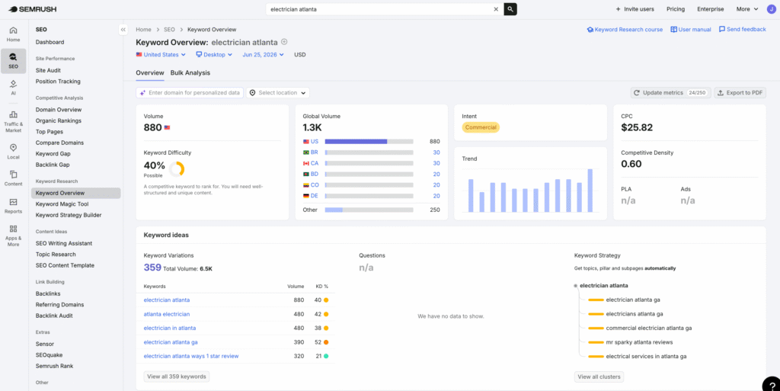Open Keyword Strategy Builder in sidebar

[x=69, y=215]
